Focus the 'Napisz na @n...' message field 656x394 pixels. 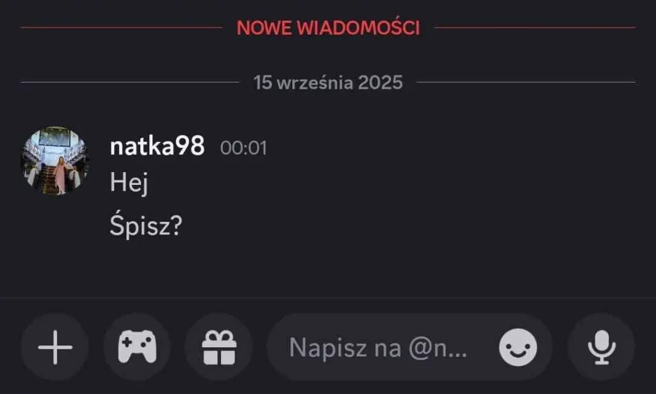click(409, 347)
